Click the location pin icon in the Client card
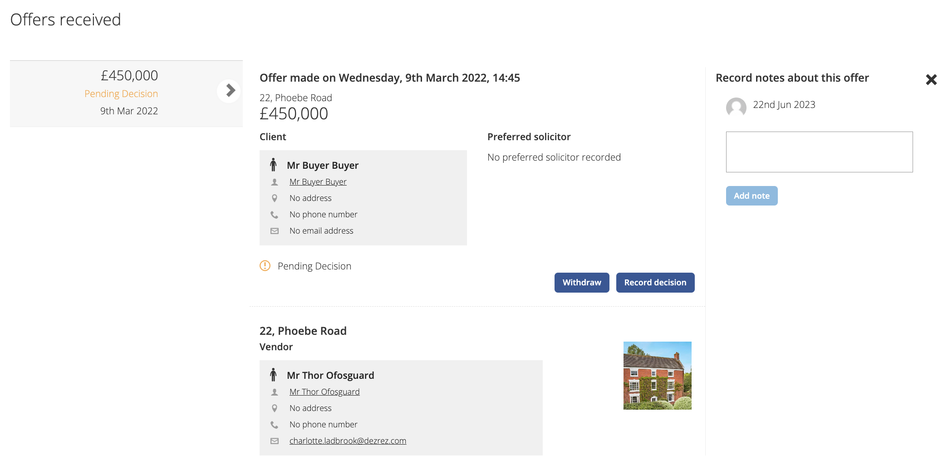Screen dimensions: 943x470 coord(275,198)
